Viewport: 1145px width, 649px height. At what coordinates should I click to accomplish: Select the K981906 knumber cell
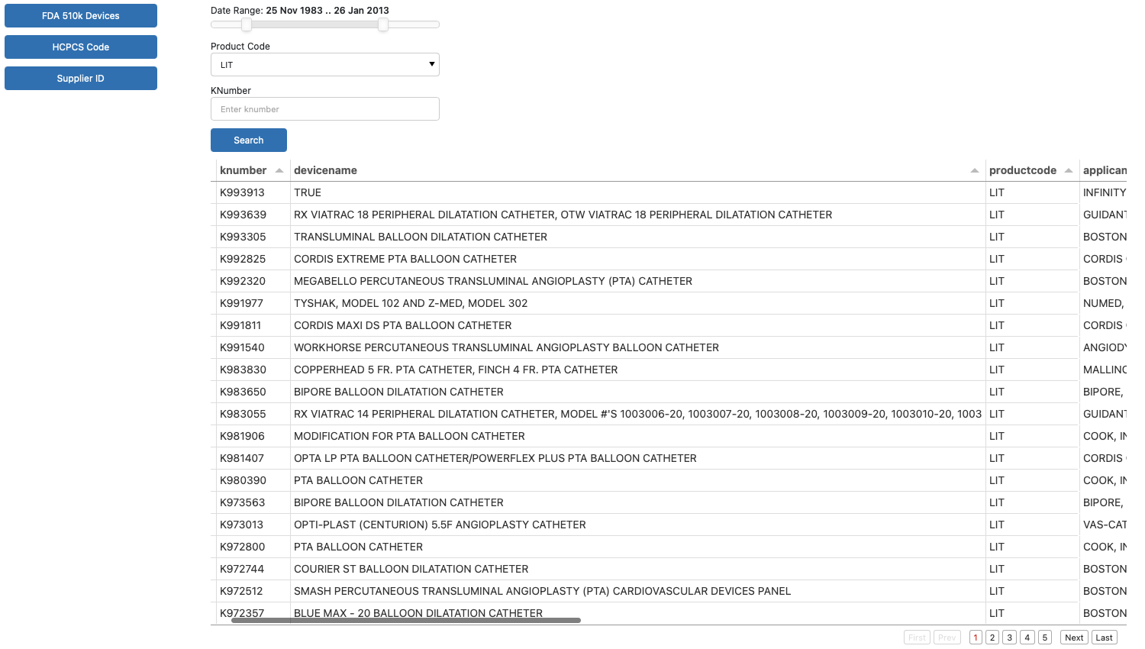click(253, 436)
